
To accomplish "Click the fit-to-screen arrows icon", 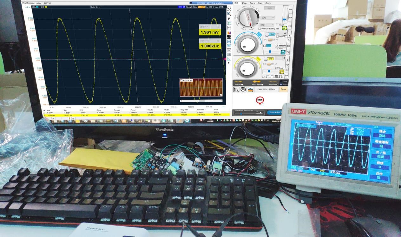I will [229, 9].
